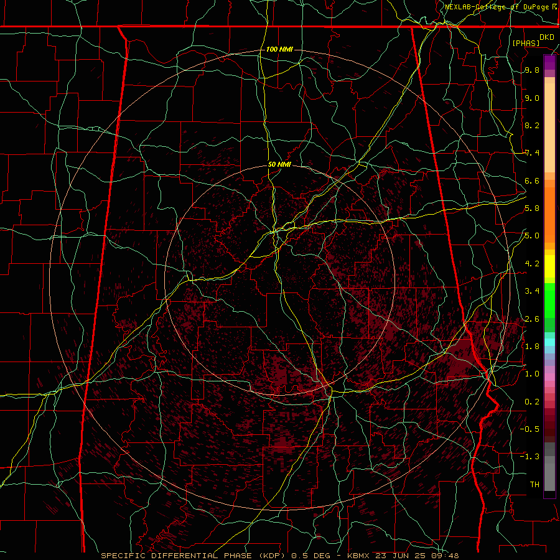560x560 pixels.
Task: Click the 3.4 value on the scale
Action: 532,291
